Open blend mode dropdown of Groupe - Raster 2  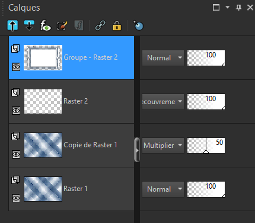pos(163,58)
